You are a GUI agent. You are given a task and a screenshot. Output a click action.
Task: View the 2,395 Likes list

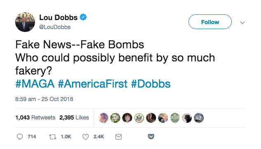(x=74, y=117)
